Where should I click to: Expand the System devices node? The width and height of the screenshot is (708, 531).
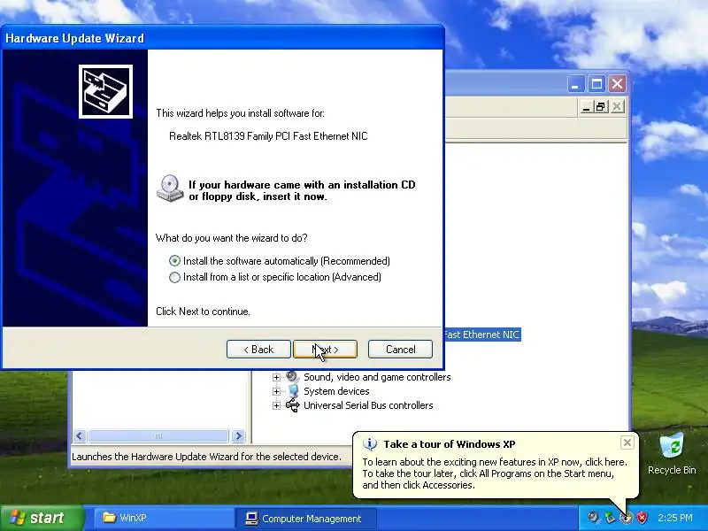click(276, 391)
